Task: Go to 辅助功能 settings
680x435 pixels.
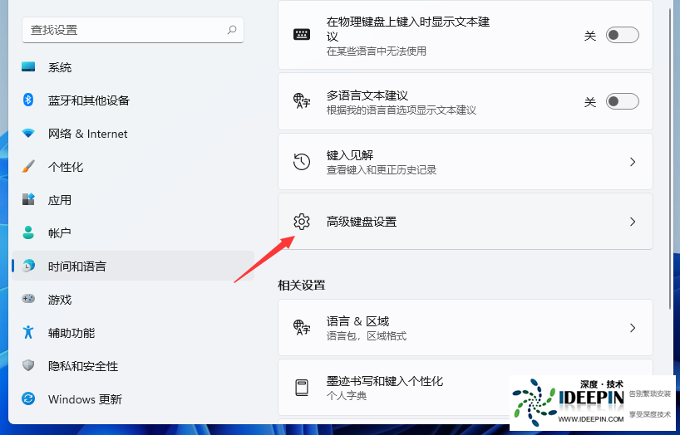Action: pyautogui.click(x=133, y=332)
